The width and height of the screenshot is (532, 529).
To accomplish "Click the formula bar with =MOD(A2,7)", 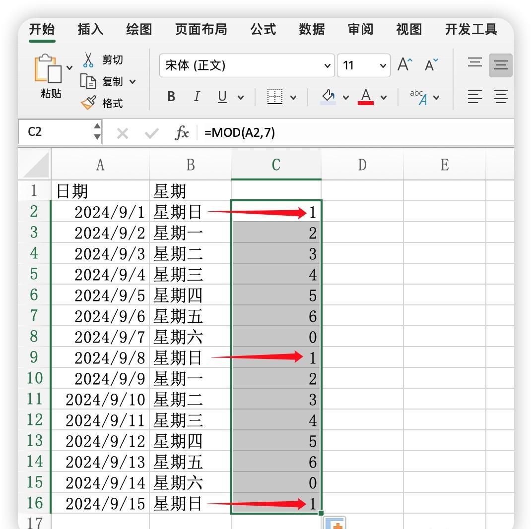I will coord(356,132).
